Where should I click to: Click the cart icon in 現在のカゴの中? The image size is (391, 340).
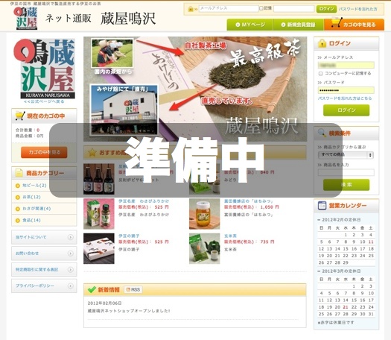(20, 116)
